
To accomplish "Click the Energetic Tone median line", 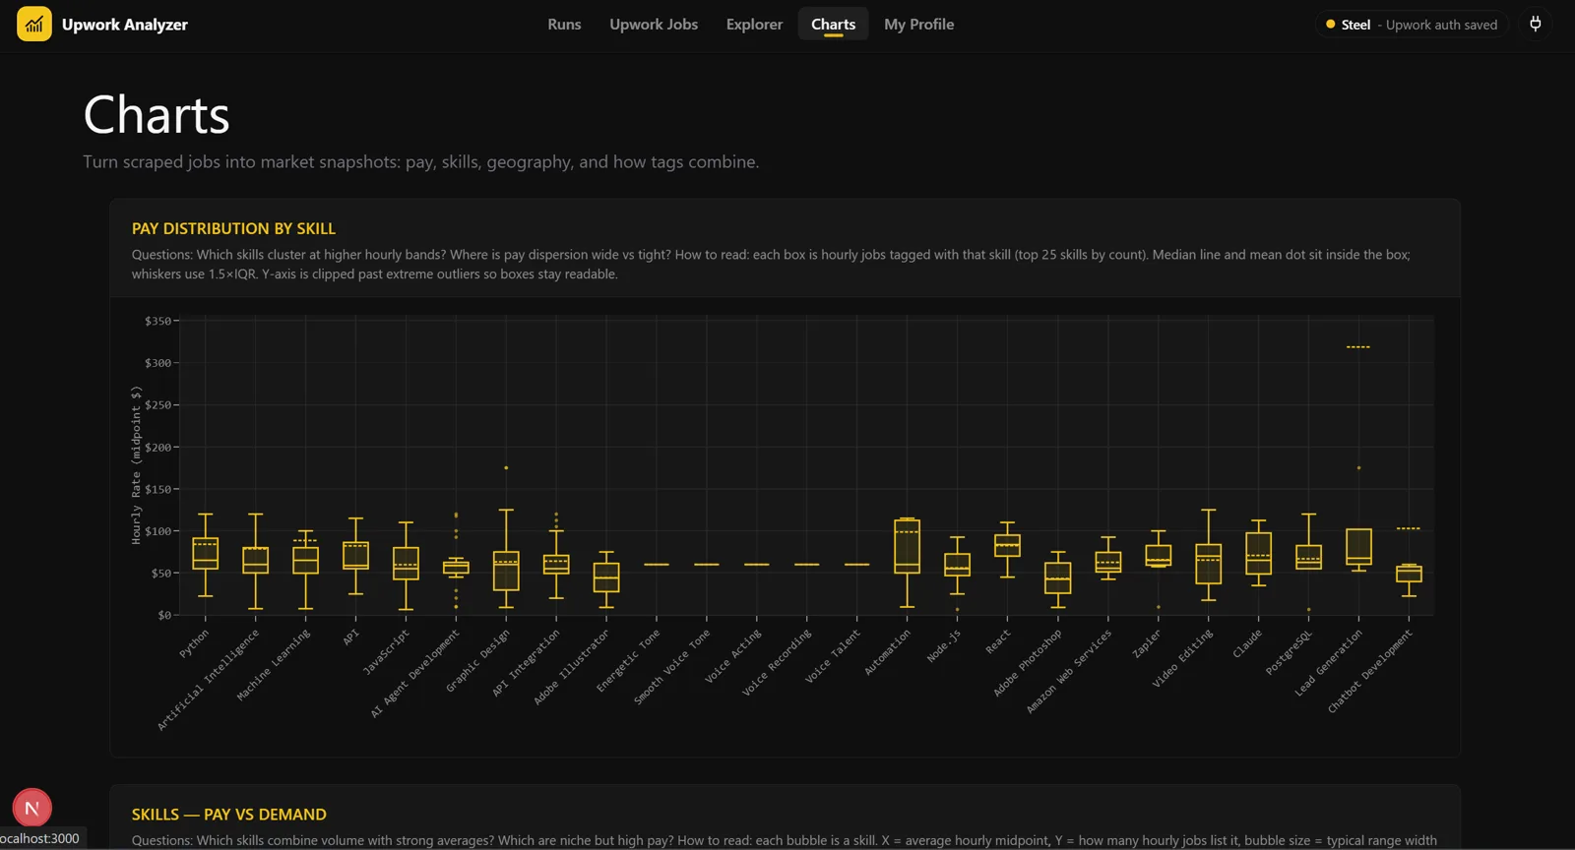I will tap(657, 565).
